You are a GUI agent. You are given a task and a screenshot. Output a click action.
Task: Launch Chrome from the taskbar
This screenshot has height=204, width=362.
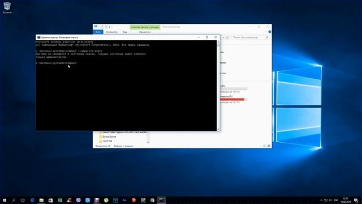[x=152, y=200]
